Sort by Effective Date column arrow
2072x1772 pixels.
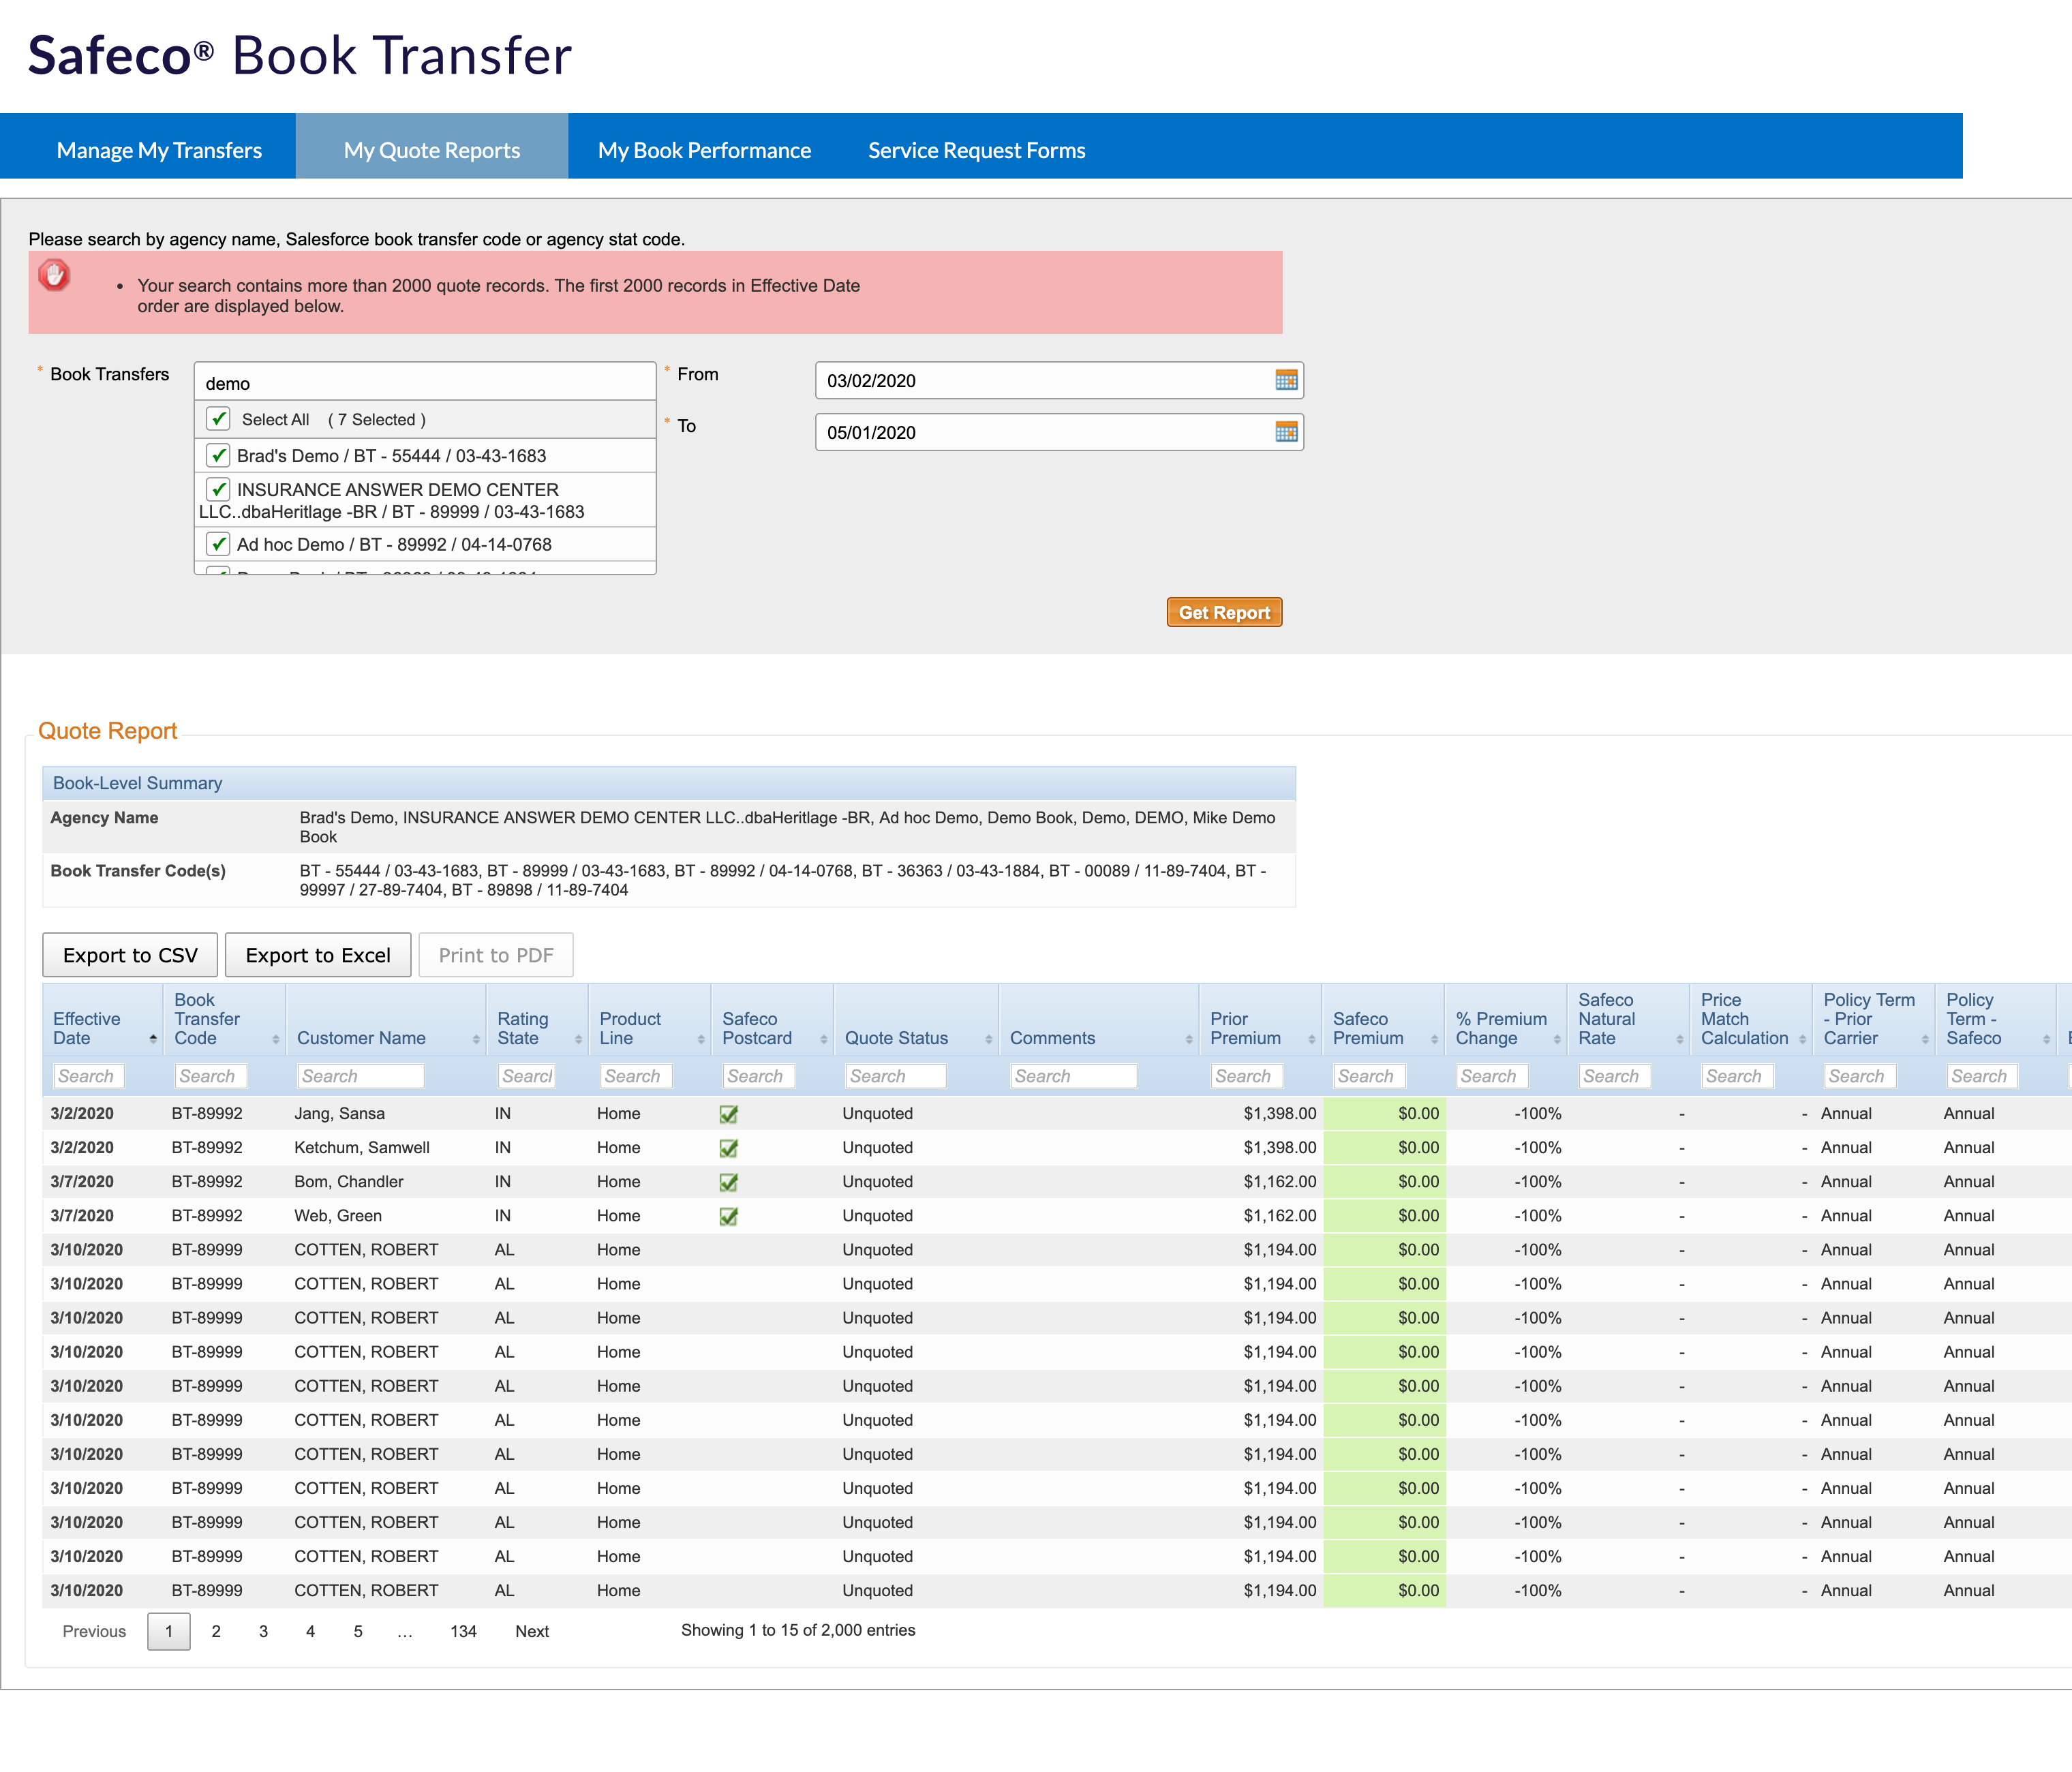(153, 1039)
